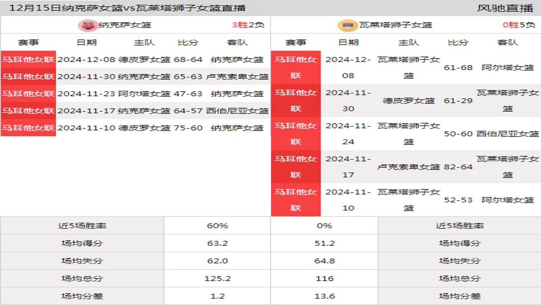This screenshot has width=542, height=305.
Task: Select the date 2024-11-24
Action: 348,133
